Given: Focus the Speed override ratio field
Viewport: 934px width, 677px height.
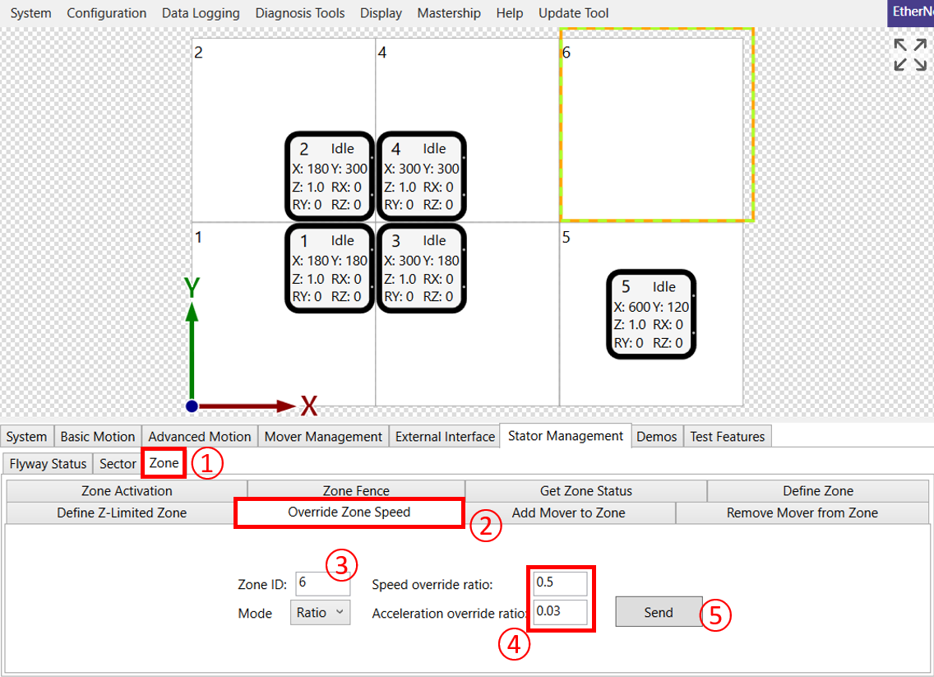Looking at the screenshot, I should pos(559,583).
